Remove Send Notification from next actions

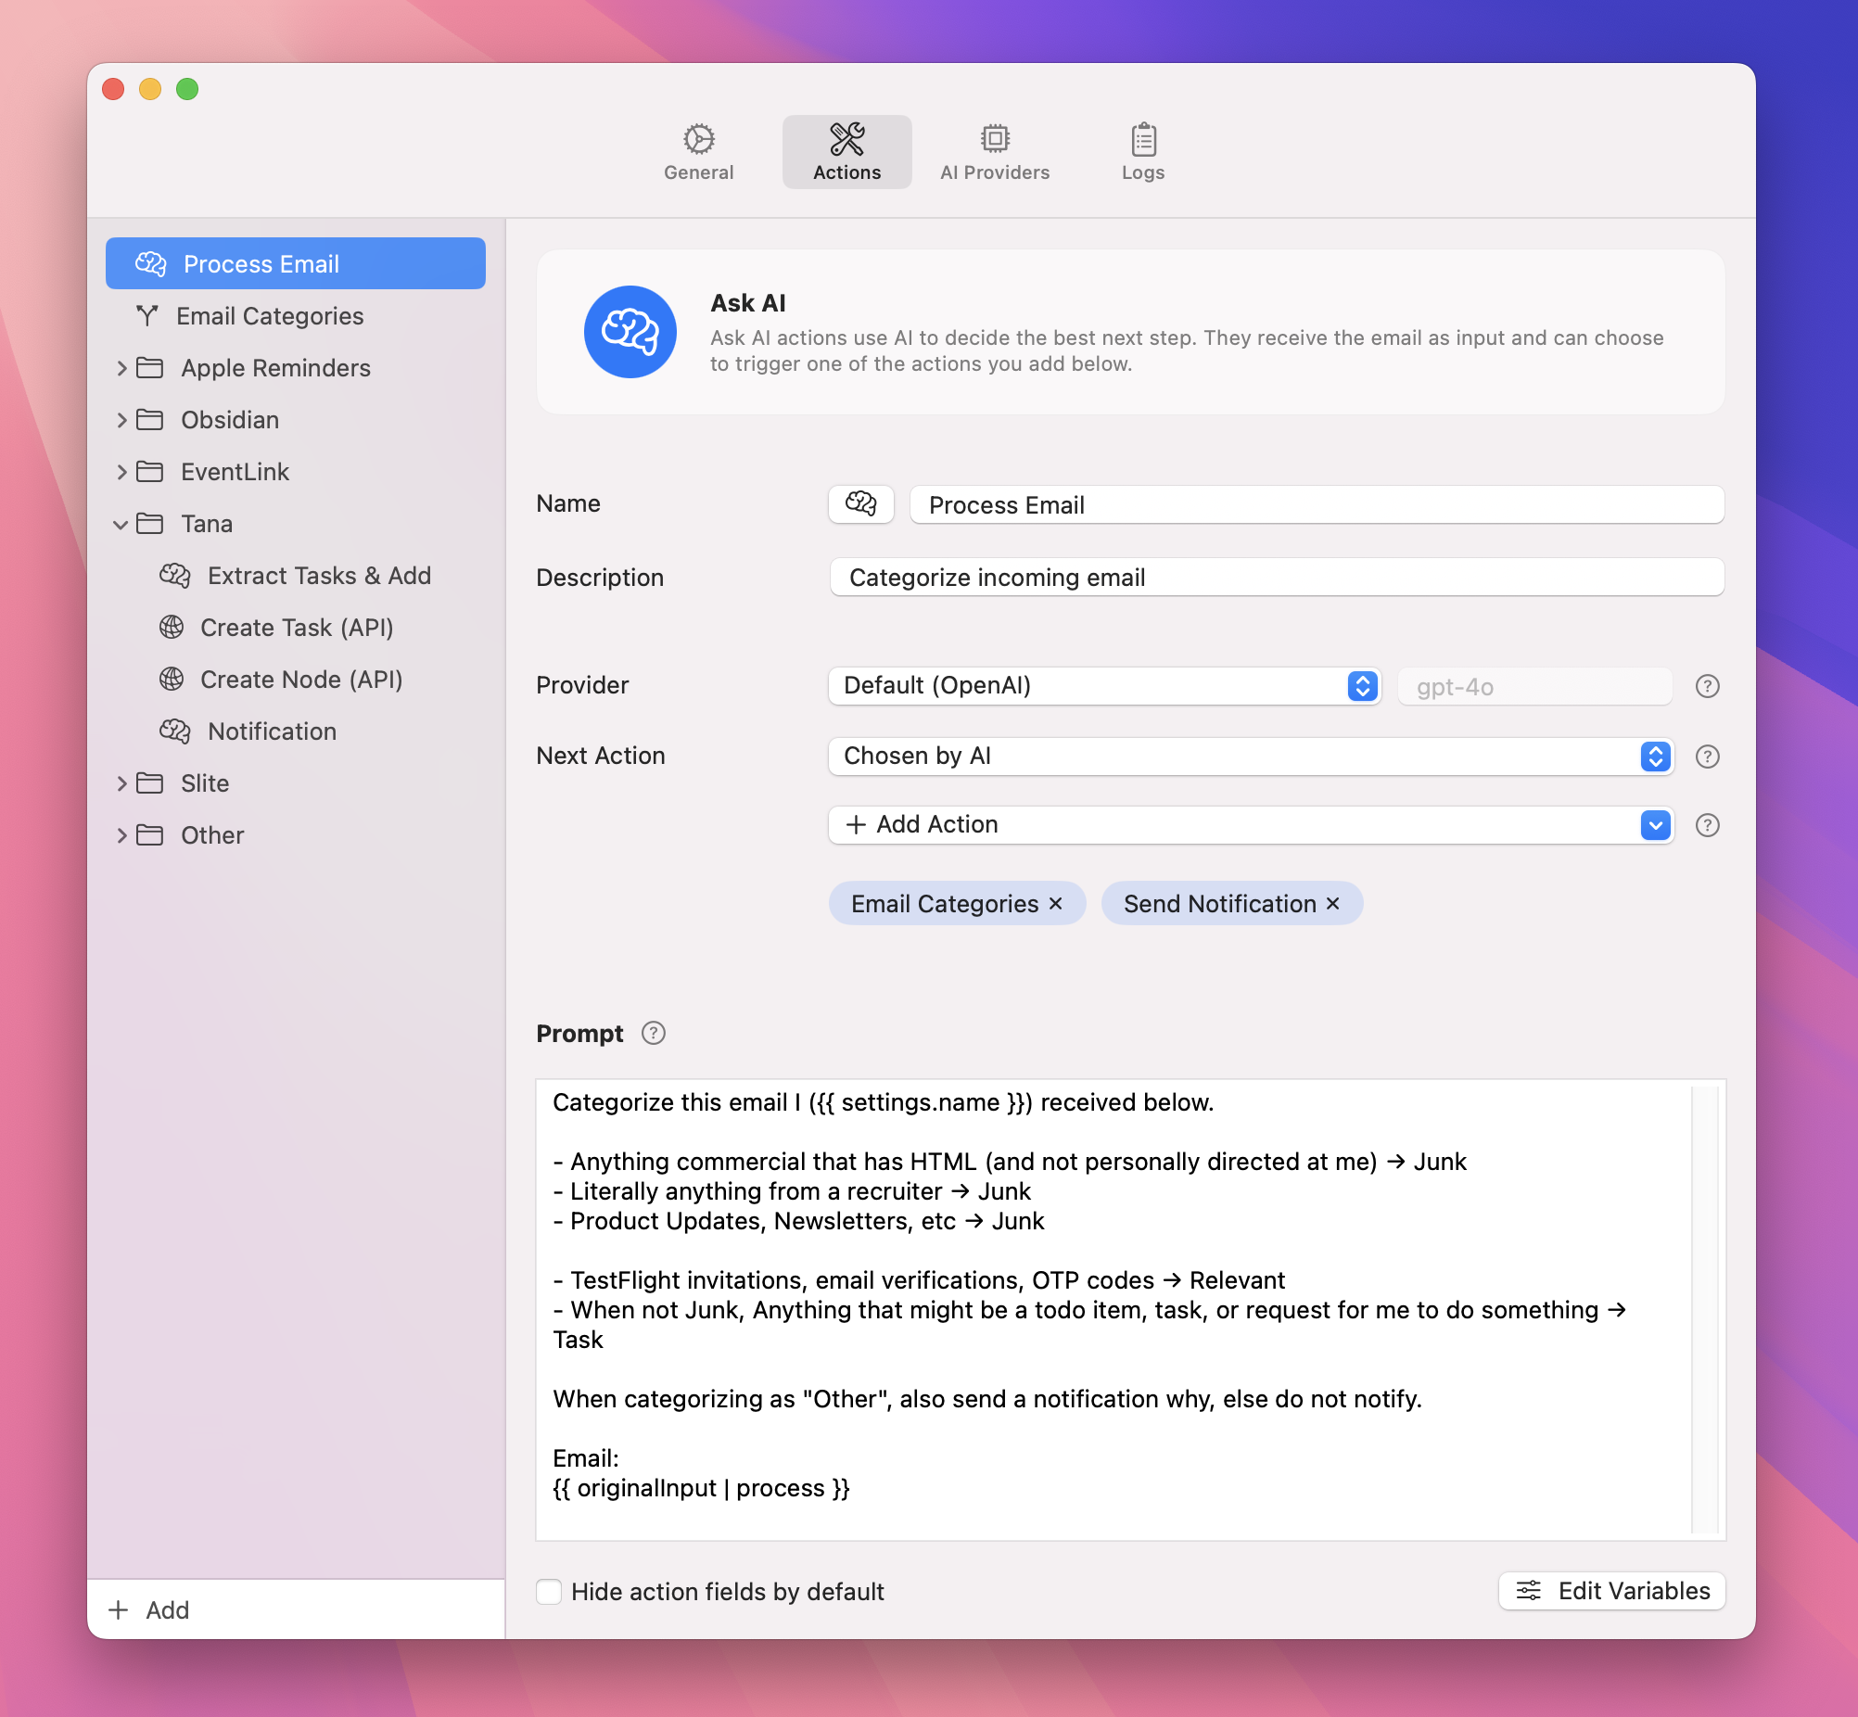click(1332, 902)
